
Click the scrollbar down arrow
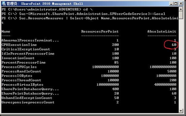pos(181,111)
